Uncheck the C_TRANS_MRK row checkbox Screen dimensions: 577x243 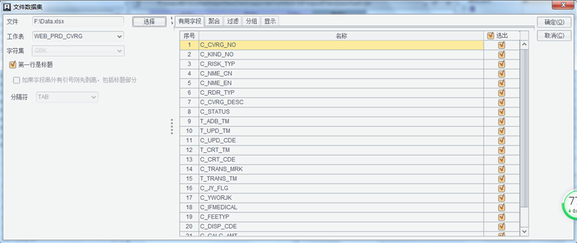click(x=502, y=170)
